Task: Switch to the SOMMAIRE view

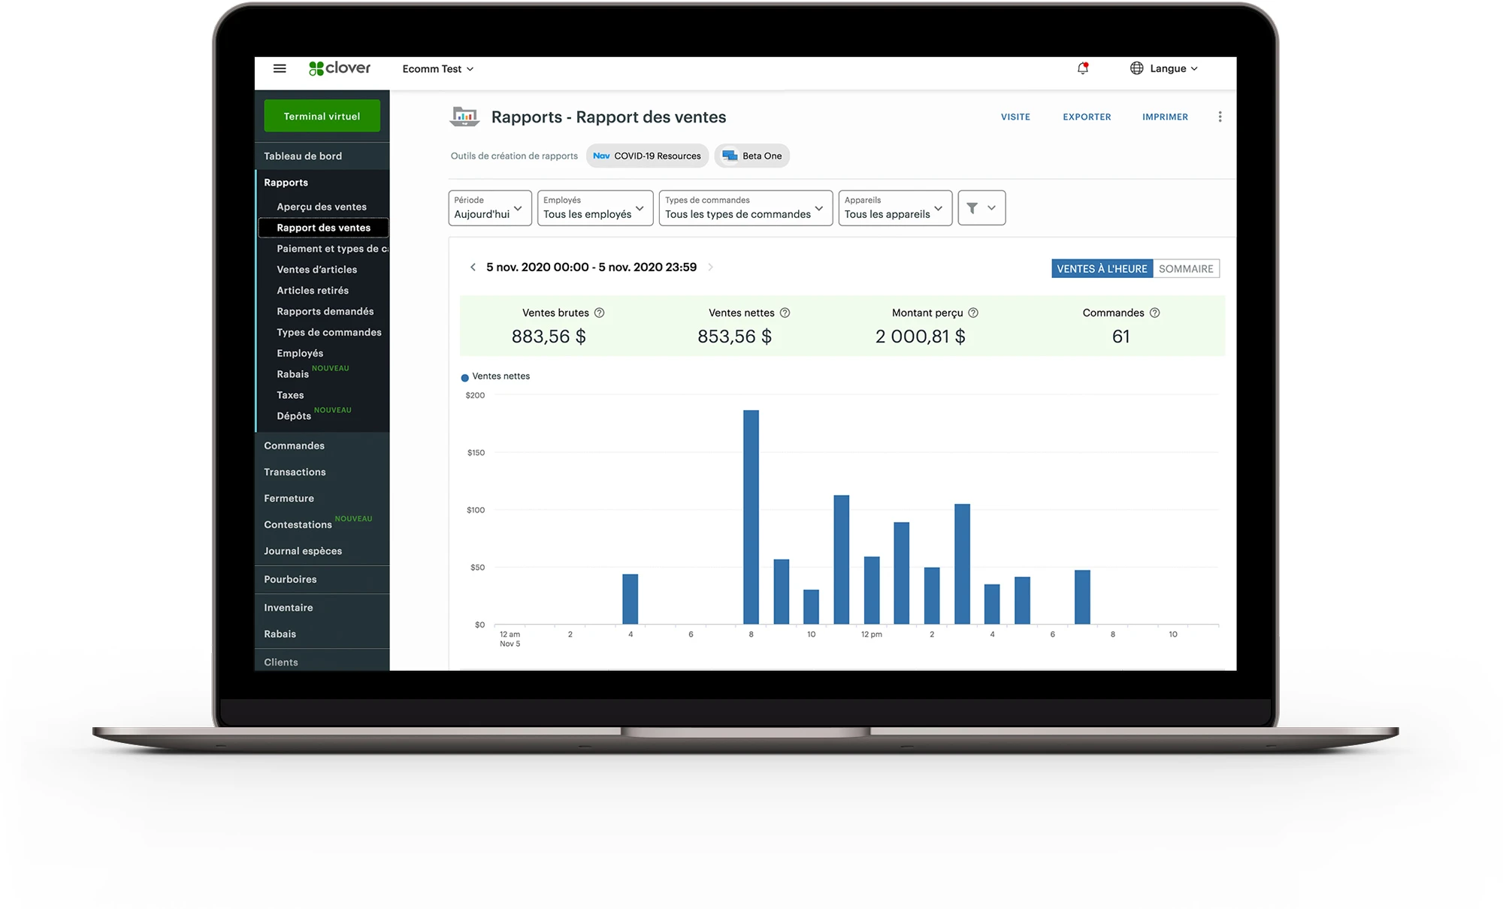Action: [x=1185, y=269]
